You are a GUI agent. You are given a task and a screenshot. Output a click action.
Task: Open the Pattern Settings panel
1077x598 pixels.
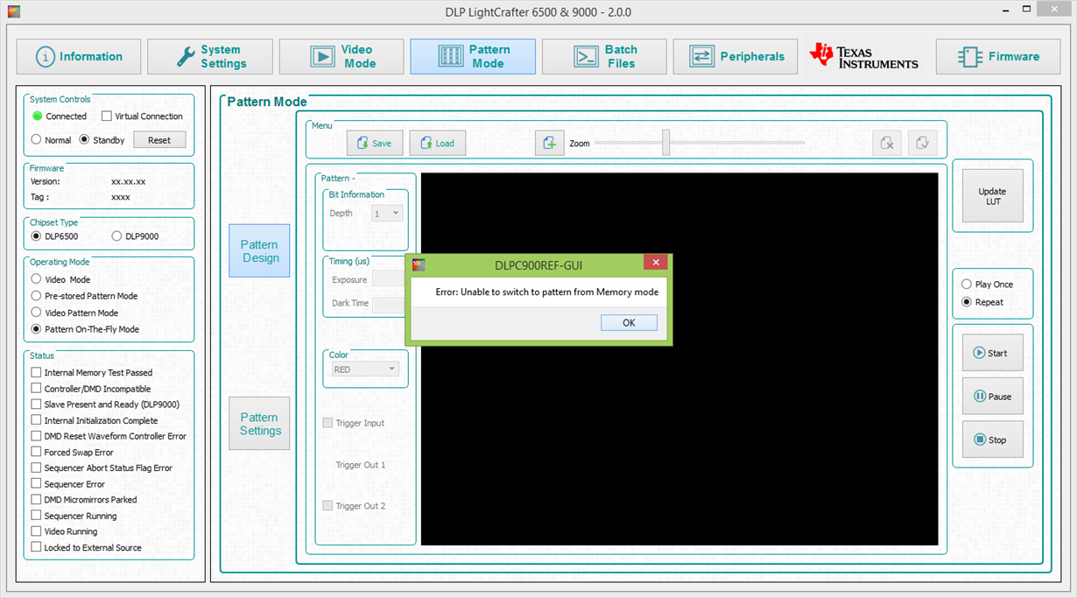[259, 424]
